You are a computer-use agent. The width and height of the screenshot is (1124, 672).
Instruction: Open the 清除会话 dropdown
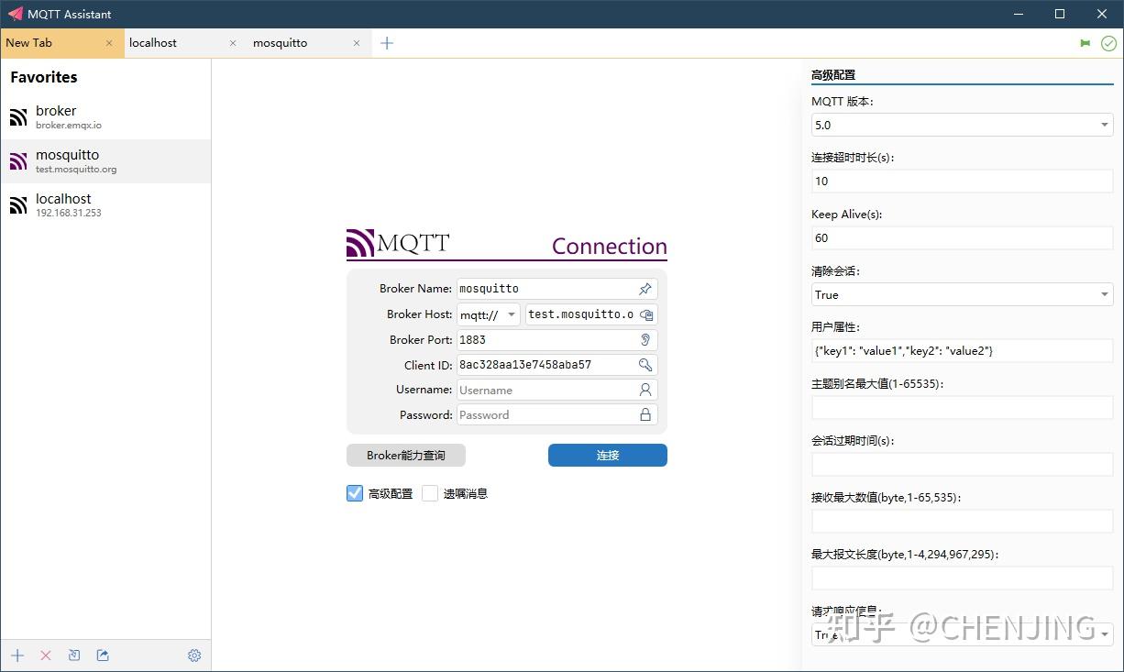point(1103,294)
